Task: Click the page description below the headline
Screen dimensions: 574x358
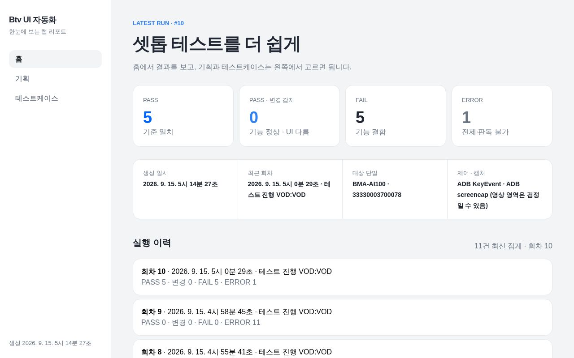Action: 242,67
